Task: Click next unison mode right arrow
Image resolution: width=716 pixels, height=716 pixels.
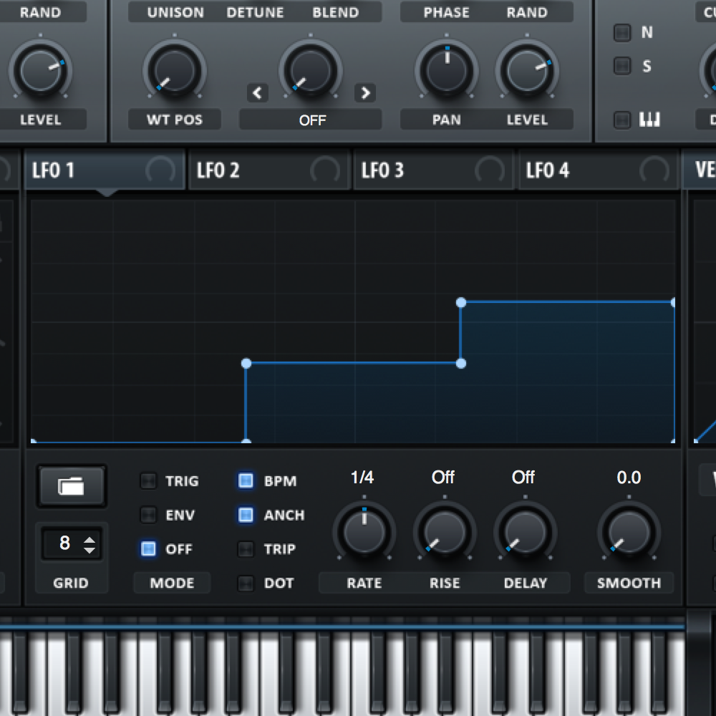Action: tap(365, 93)
